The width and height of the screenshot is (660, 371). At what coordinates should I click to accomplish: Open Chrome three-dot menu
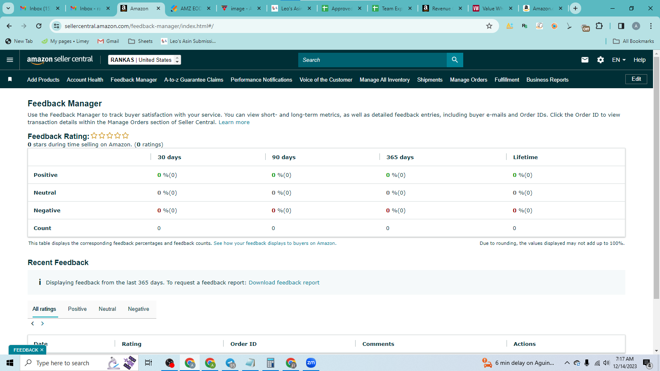point(651,26)
